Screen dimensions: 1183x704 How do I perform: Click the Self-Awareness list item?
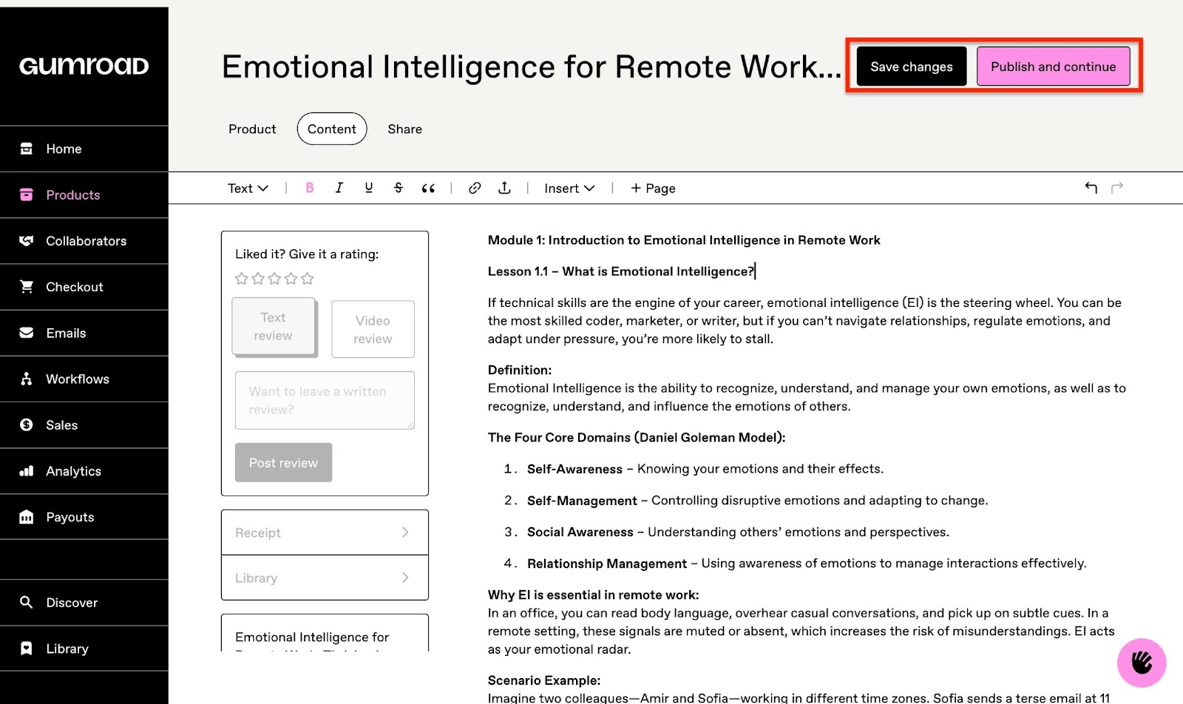705,469
